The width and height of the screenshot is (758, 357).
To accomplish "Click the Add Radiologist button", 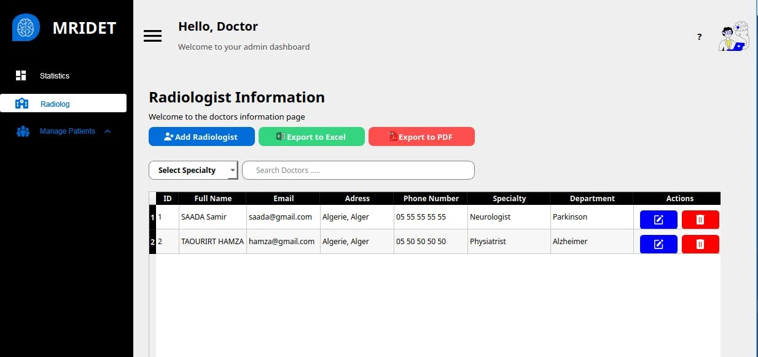I will click(201, 136).
